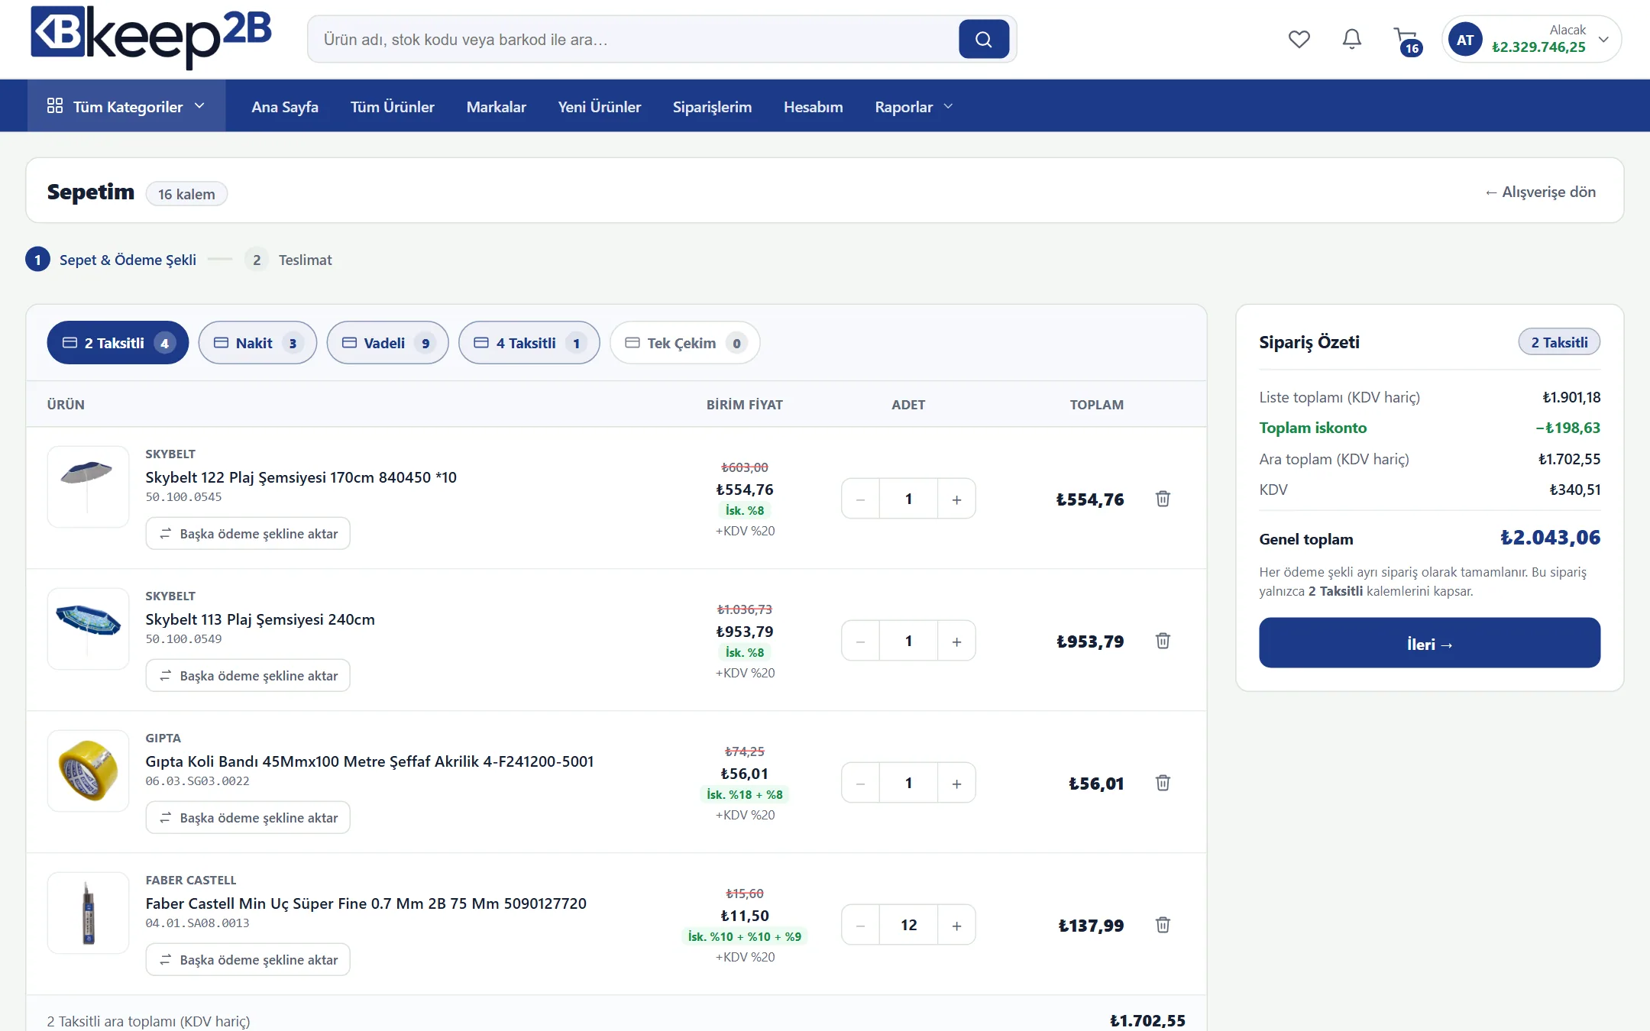Expand the Tüm Kategoriler dropdown
This screenshot has height=1031, width=1650.
pyautogui.click(x=127, y=106)
